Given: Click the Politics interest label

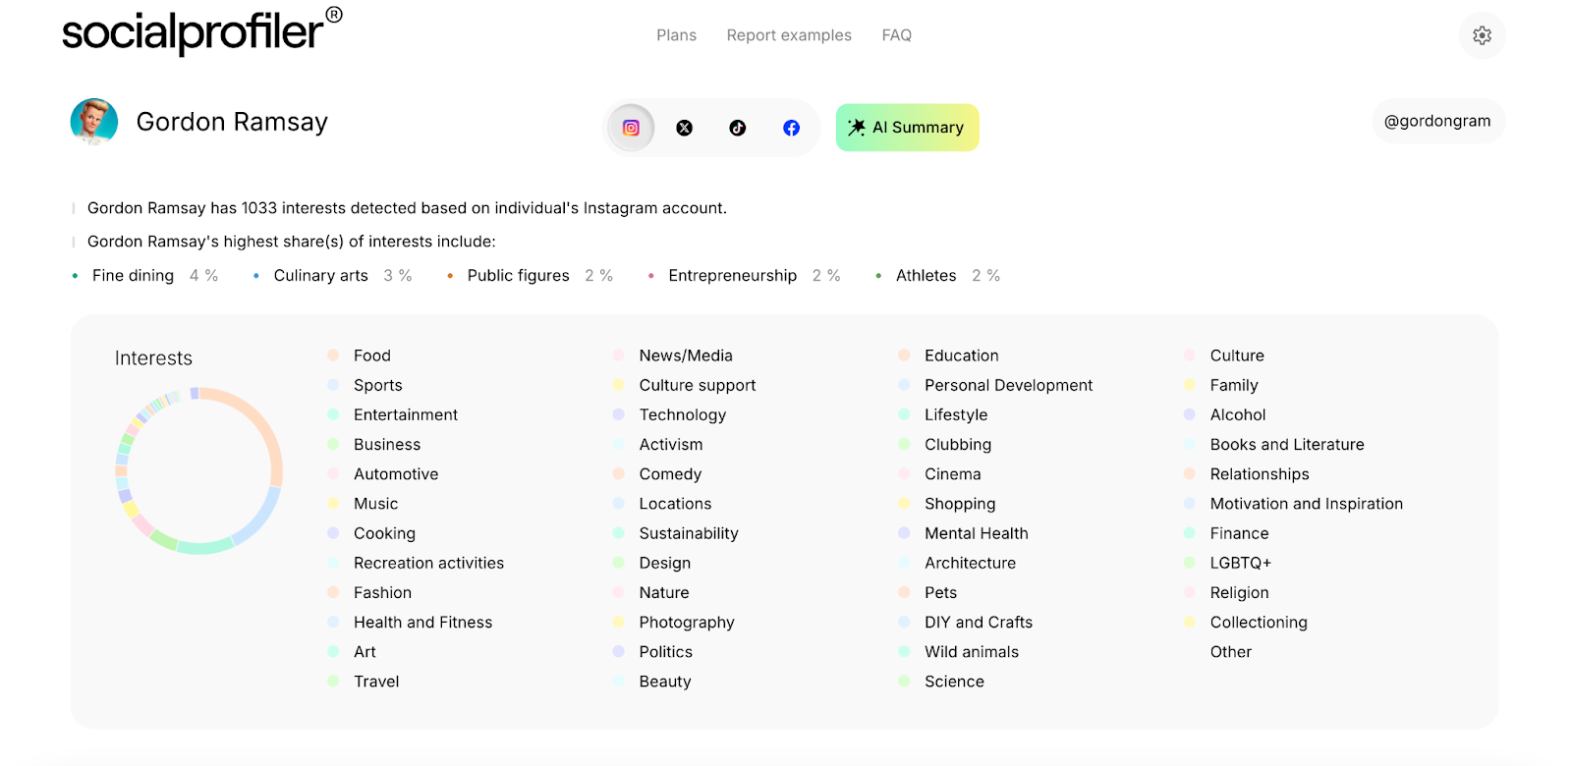Looking at the screenshot, I should pyautogui.click(x=666, y=652).
